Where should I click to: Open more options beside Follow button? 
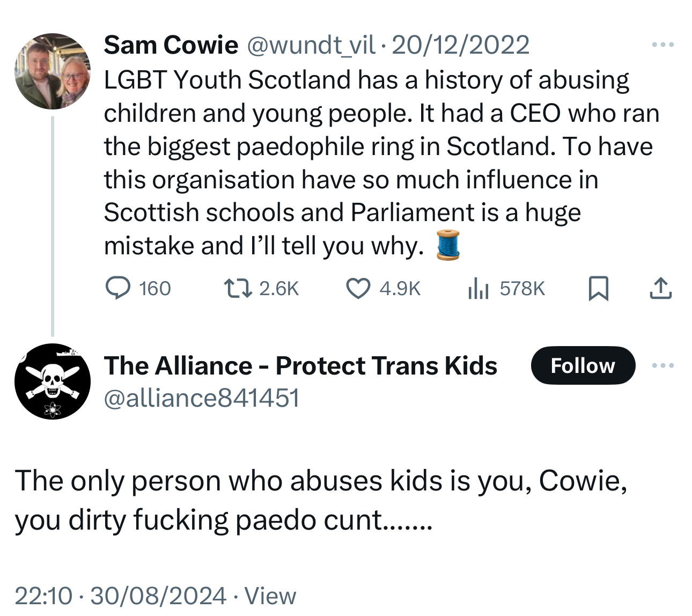click(663, 366)
